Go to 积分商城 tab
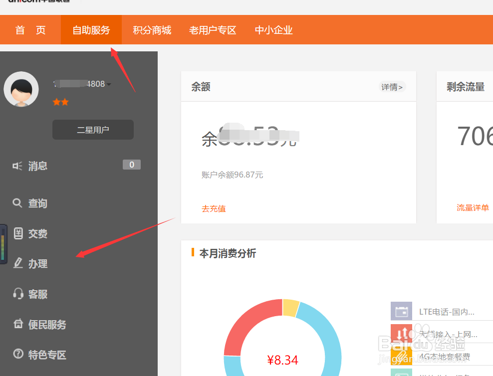 click(152, 30)
